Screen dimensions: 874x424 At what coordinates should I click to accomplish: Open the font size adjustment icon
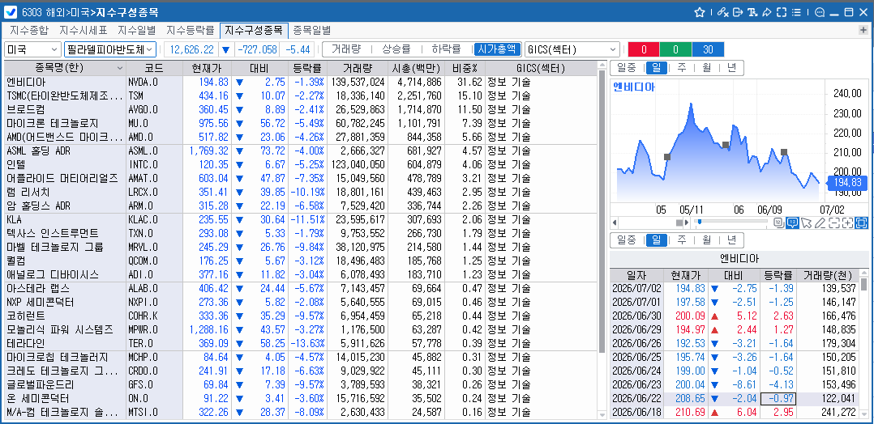point(752,12)
